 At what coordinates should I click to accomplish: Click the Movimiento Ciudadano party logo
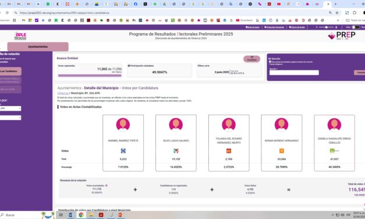point(281,151)
